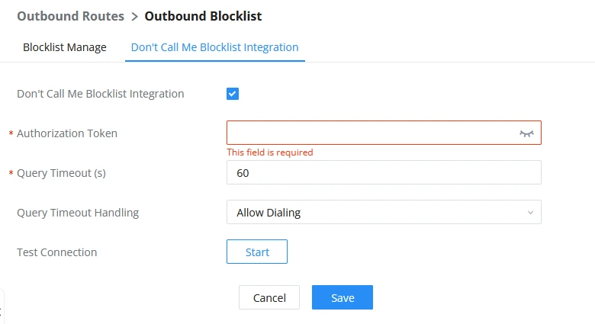The width and height of the screenshot is (595, 324).
Task: Switch to the Blocklist Manage tab
Action: click(65, 47)
